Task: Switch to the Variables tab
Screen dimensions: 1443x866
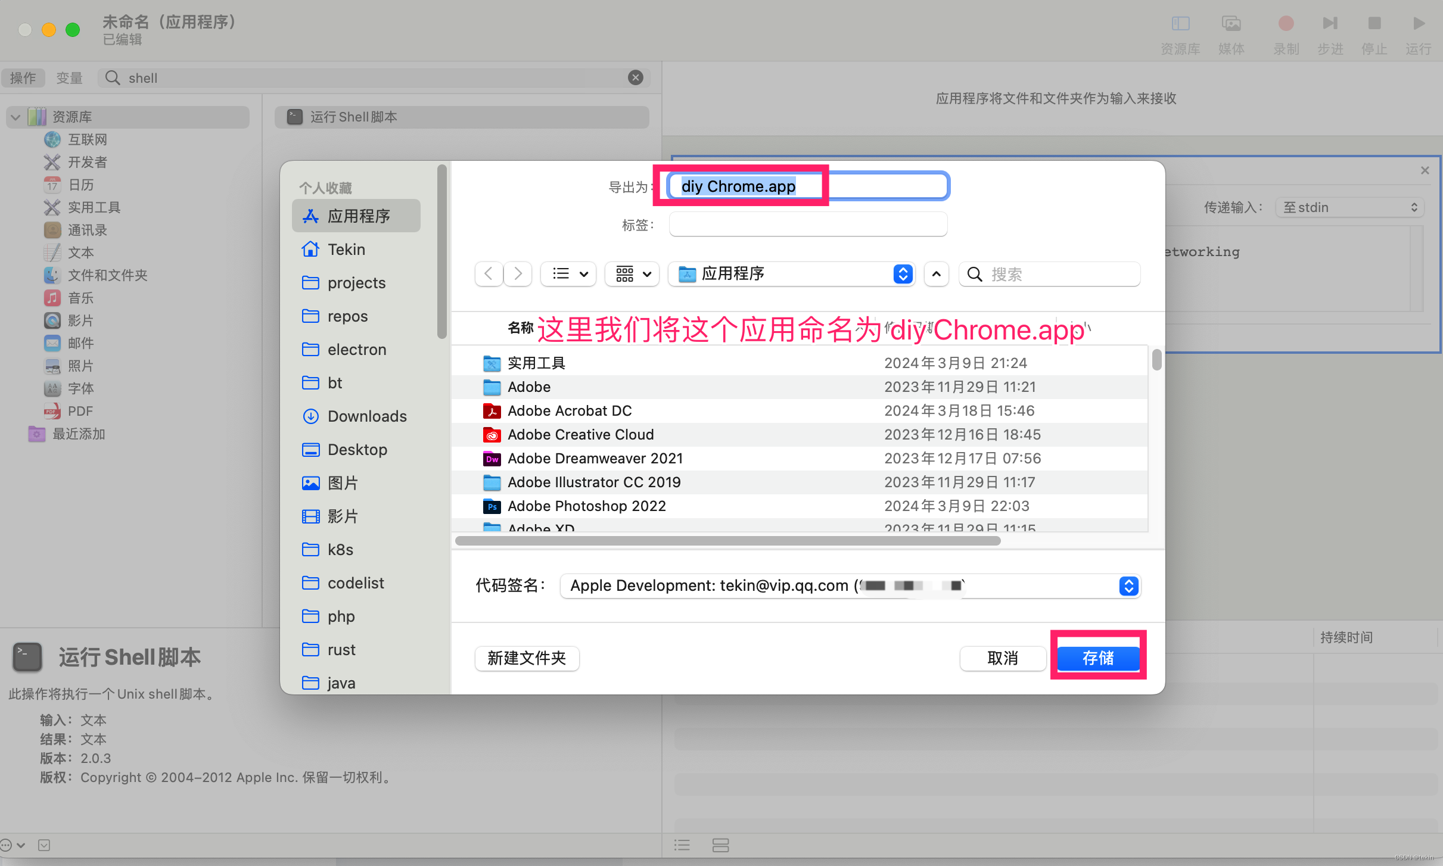Action: click(69, 78)
